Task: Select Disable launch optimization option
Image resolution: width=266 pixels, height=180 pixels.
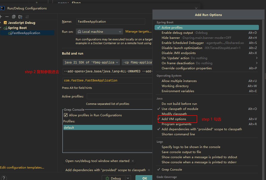Action: [207, 48]
